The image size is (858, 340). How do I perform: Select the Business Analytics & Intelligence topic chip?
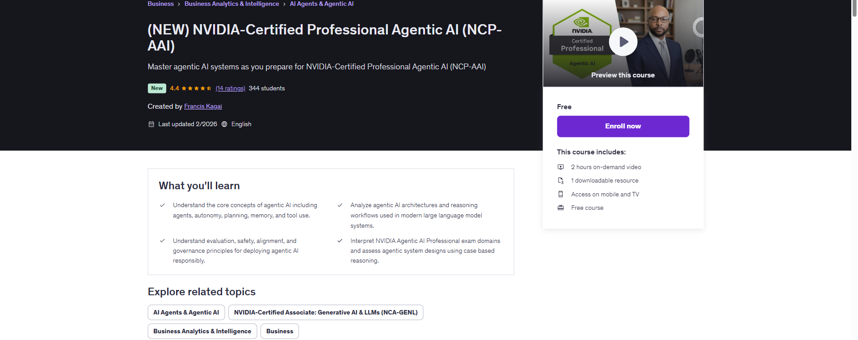click(x=202, y=331)
